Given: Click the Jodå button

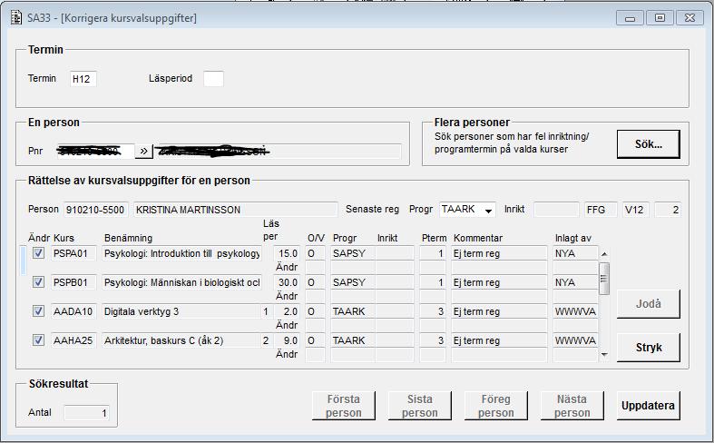Looking at the screenshot, I should 649,303.
